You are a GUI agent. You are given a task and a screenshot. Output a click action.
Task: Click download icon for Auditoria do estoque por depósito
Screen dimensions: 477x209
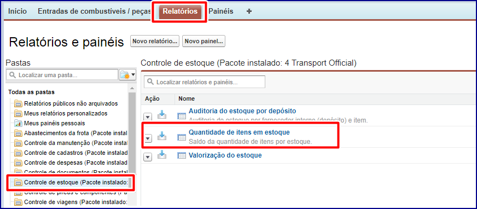click(x=162, y=114)
